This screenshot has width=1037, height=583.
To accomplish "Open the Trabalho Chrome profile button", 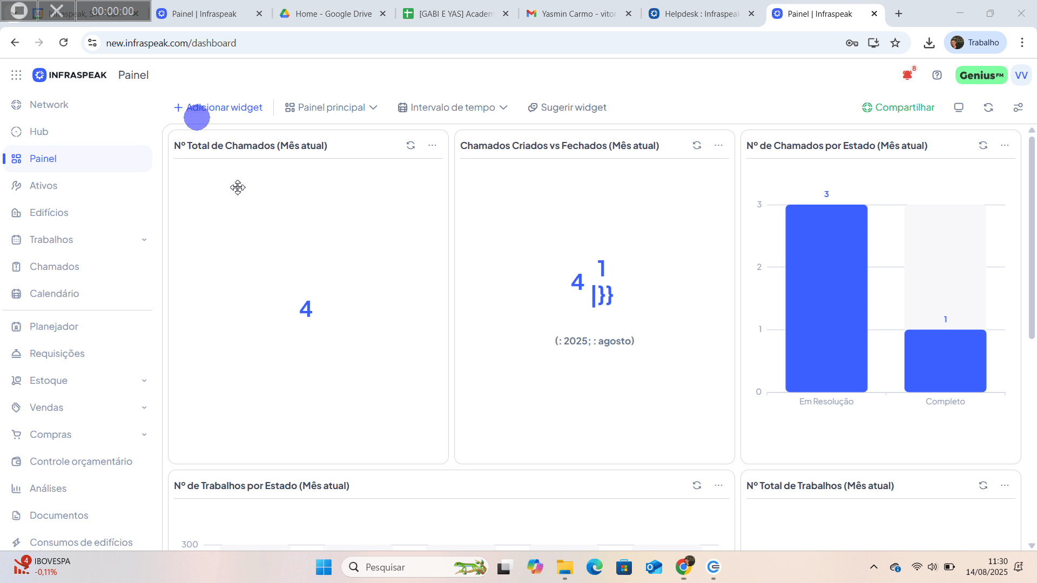I will coord(975,43).
